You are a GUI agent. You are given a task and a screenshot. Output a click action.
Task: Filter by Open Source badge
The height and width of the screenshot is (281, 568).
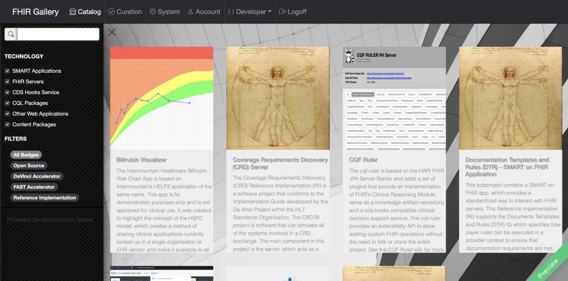[x=29, y=166]
